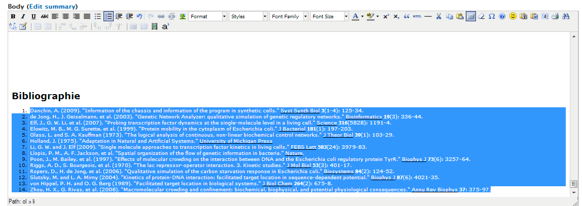Insert an image using the picture icon
The height and width of the screenshot is (206, 582).
[x=183, y=17]
